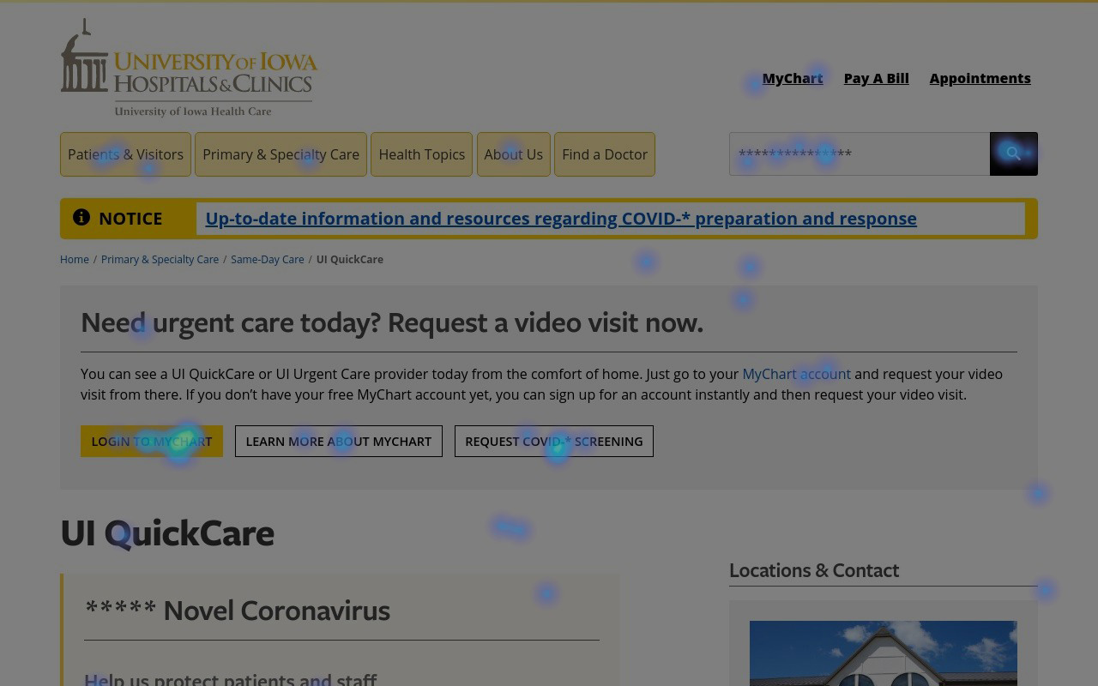Click the search magnifier icon button
The width and height of the screenshot is (1098, 686).
click(1013, 153)
